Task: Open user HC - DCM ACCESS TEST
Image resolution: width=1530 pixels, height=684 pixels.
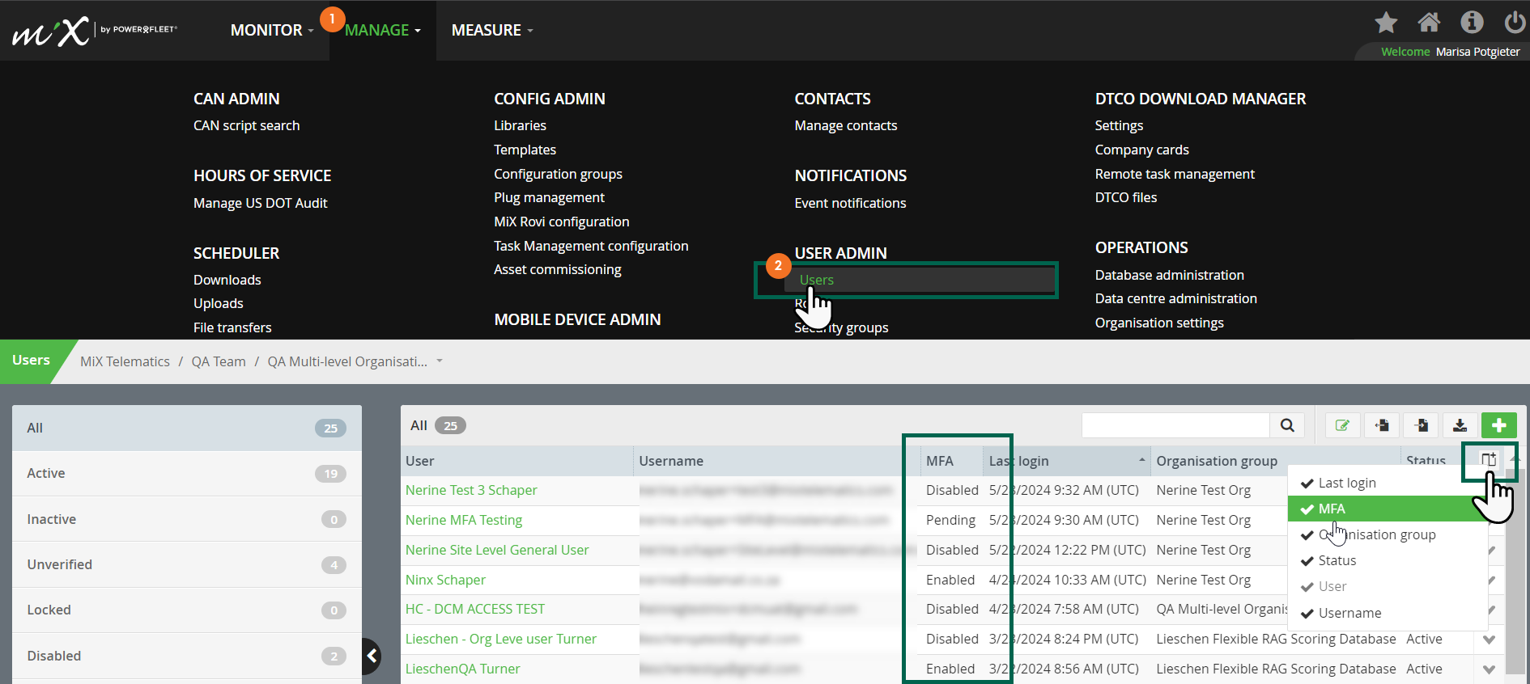Action: coord(475,609)
